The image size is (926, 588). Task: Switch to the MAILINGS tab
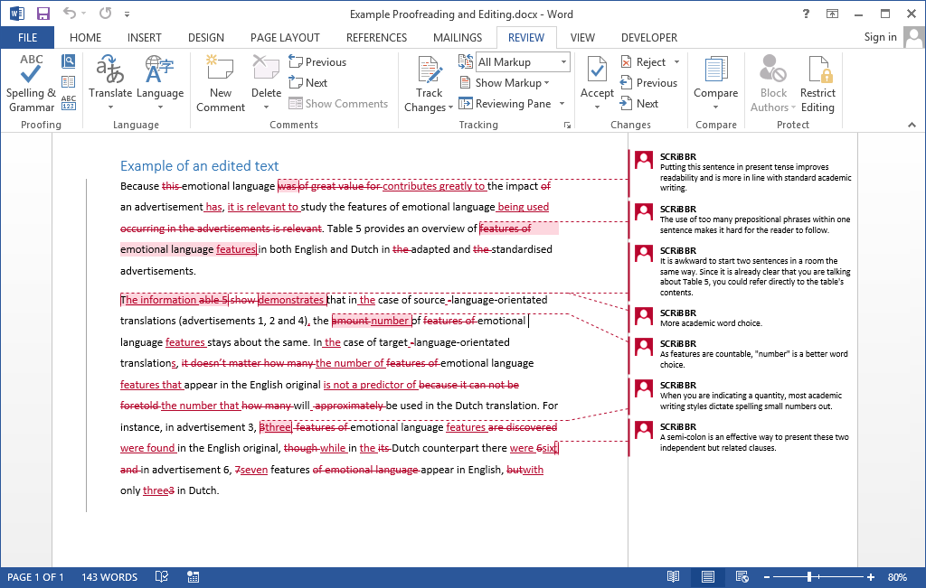click(457, 37)
